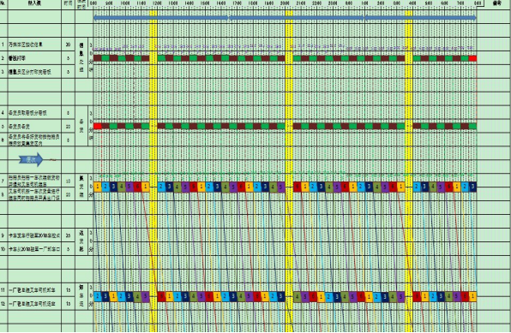Screen dimensions: 511x333
Task: Click the first blue shift-span double arrow
Action: 161,18
